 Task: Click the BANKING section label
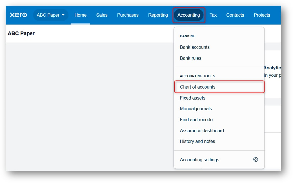point(187,36)
